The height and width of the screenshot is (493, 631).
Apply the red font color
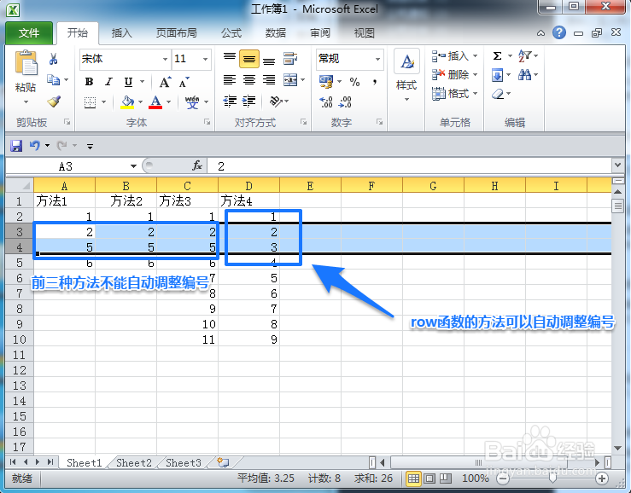155,102
